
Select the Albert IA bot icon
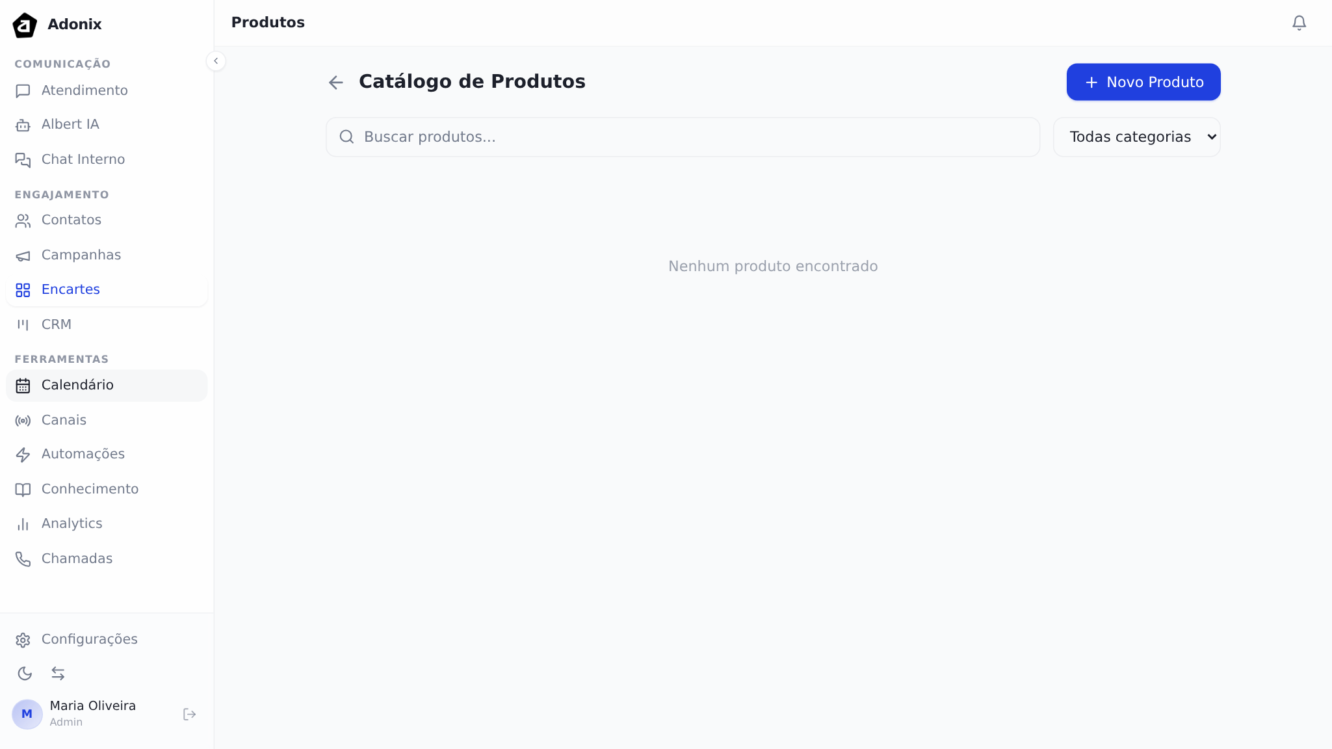tap(23, 125)
